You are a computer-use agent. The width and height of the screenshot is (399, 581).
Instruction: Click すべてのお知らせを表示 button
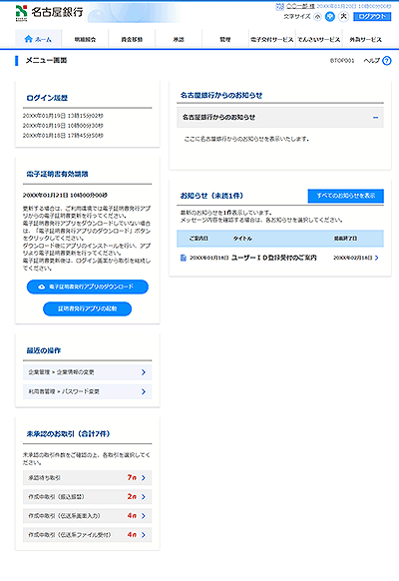[x=346, y=196]
